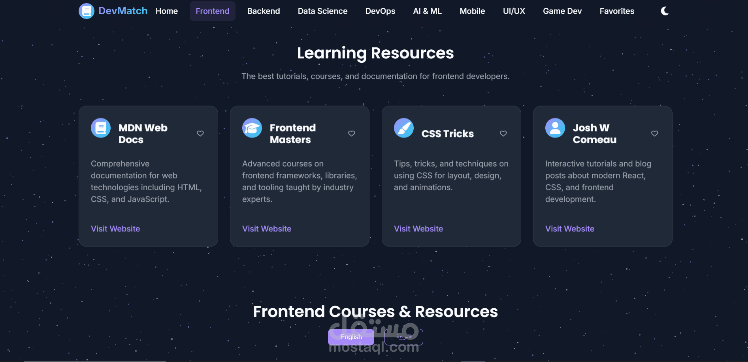Screen dimensions: 748x362
Task: Favorite the Frontend Masters card
Action: pyautogui.click(x=352, y=133)
